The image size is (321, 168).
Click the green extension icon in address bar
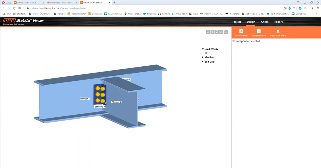pos(300,8)
